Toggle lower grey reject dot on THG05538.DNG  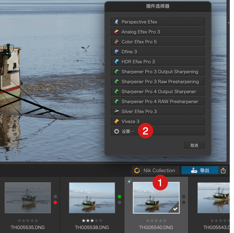[x=119, y=202]
